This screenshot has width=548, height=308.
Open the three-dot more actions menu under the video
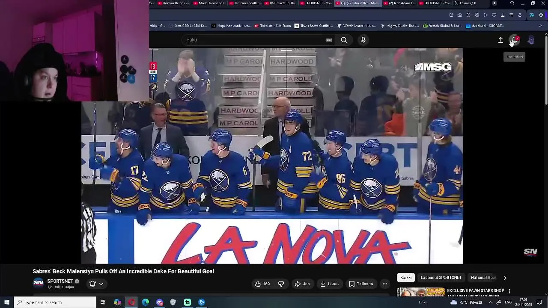point(385,284)
